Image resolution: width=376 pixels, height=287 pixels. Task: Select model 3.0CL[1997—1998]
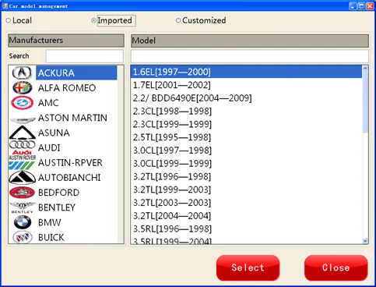tap(246, 151)
